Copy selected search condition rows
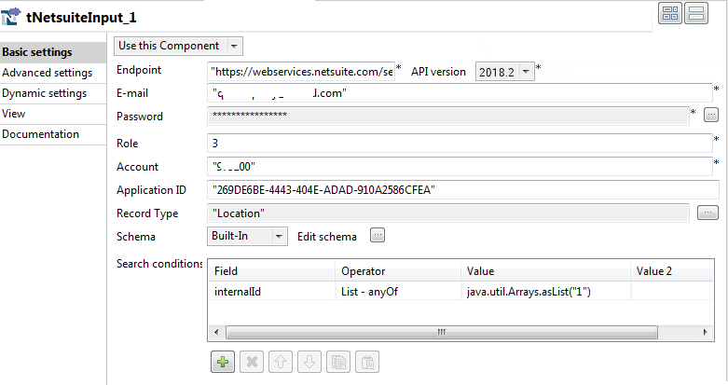This screenshot has height=385, width=728. point(338,362)
